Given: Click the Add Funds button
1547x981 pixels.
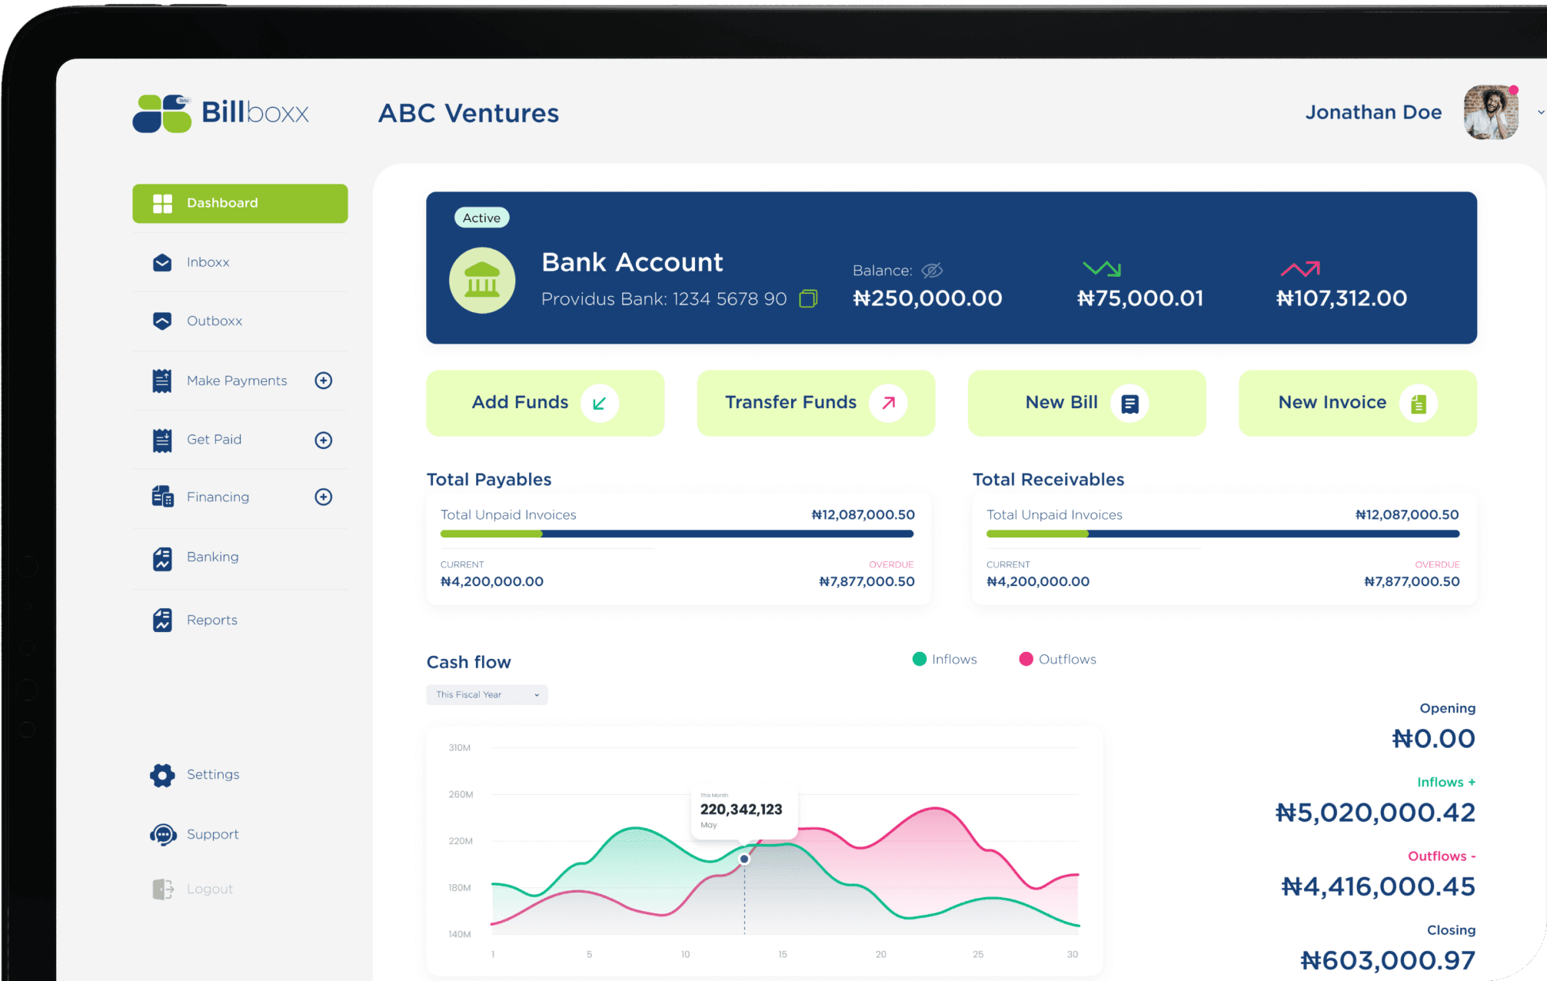Looking at the screenshot, I should coord(545,403).
